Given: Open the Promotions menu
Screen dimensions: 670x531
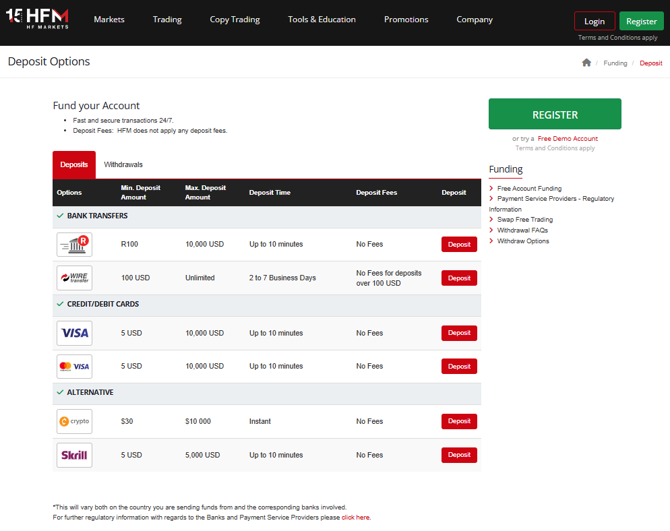Looking at the screenshot, I should point(406,20).
